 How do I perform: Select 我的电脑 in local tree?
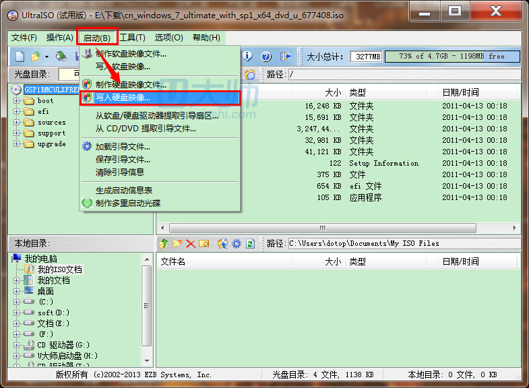(41, 259)
